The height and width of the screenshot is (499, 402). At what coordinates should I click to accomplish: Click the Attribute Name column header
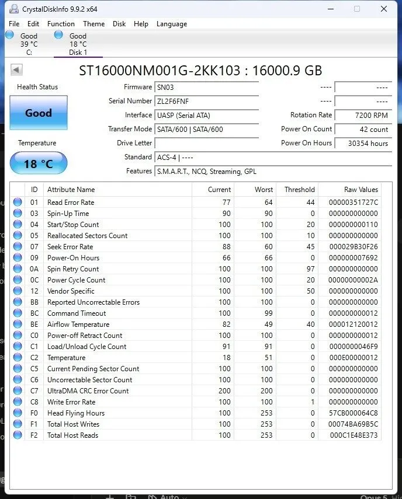(117, 190)
